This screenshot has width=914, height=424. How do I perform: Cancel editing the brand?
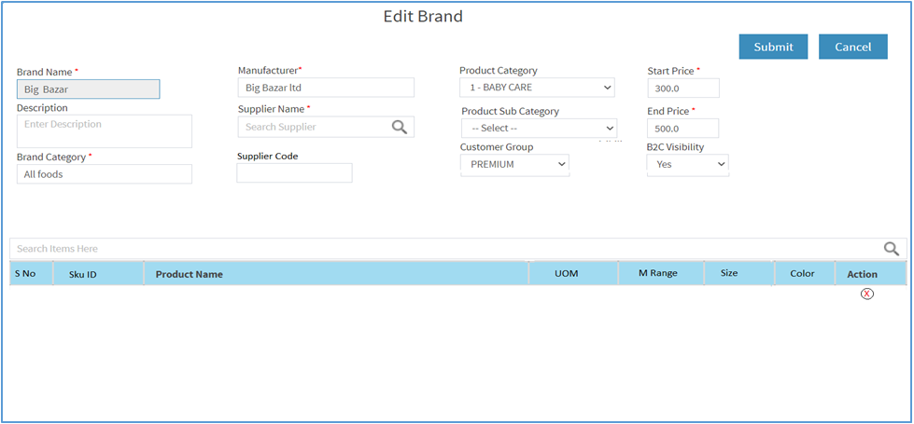[x=852, y=47]
